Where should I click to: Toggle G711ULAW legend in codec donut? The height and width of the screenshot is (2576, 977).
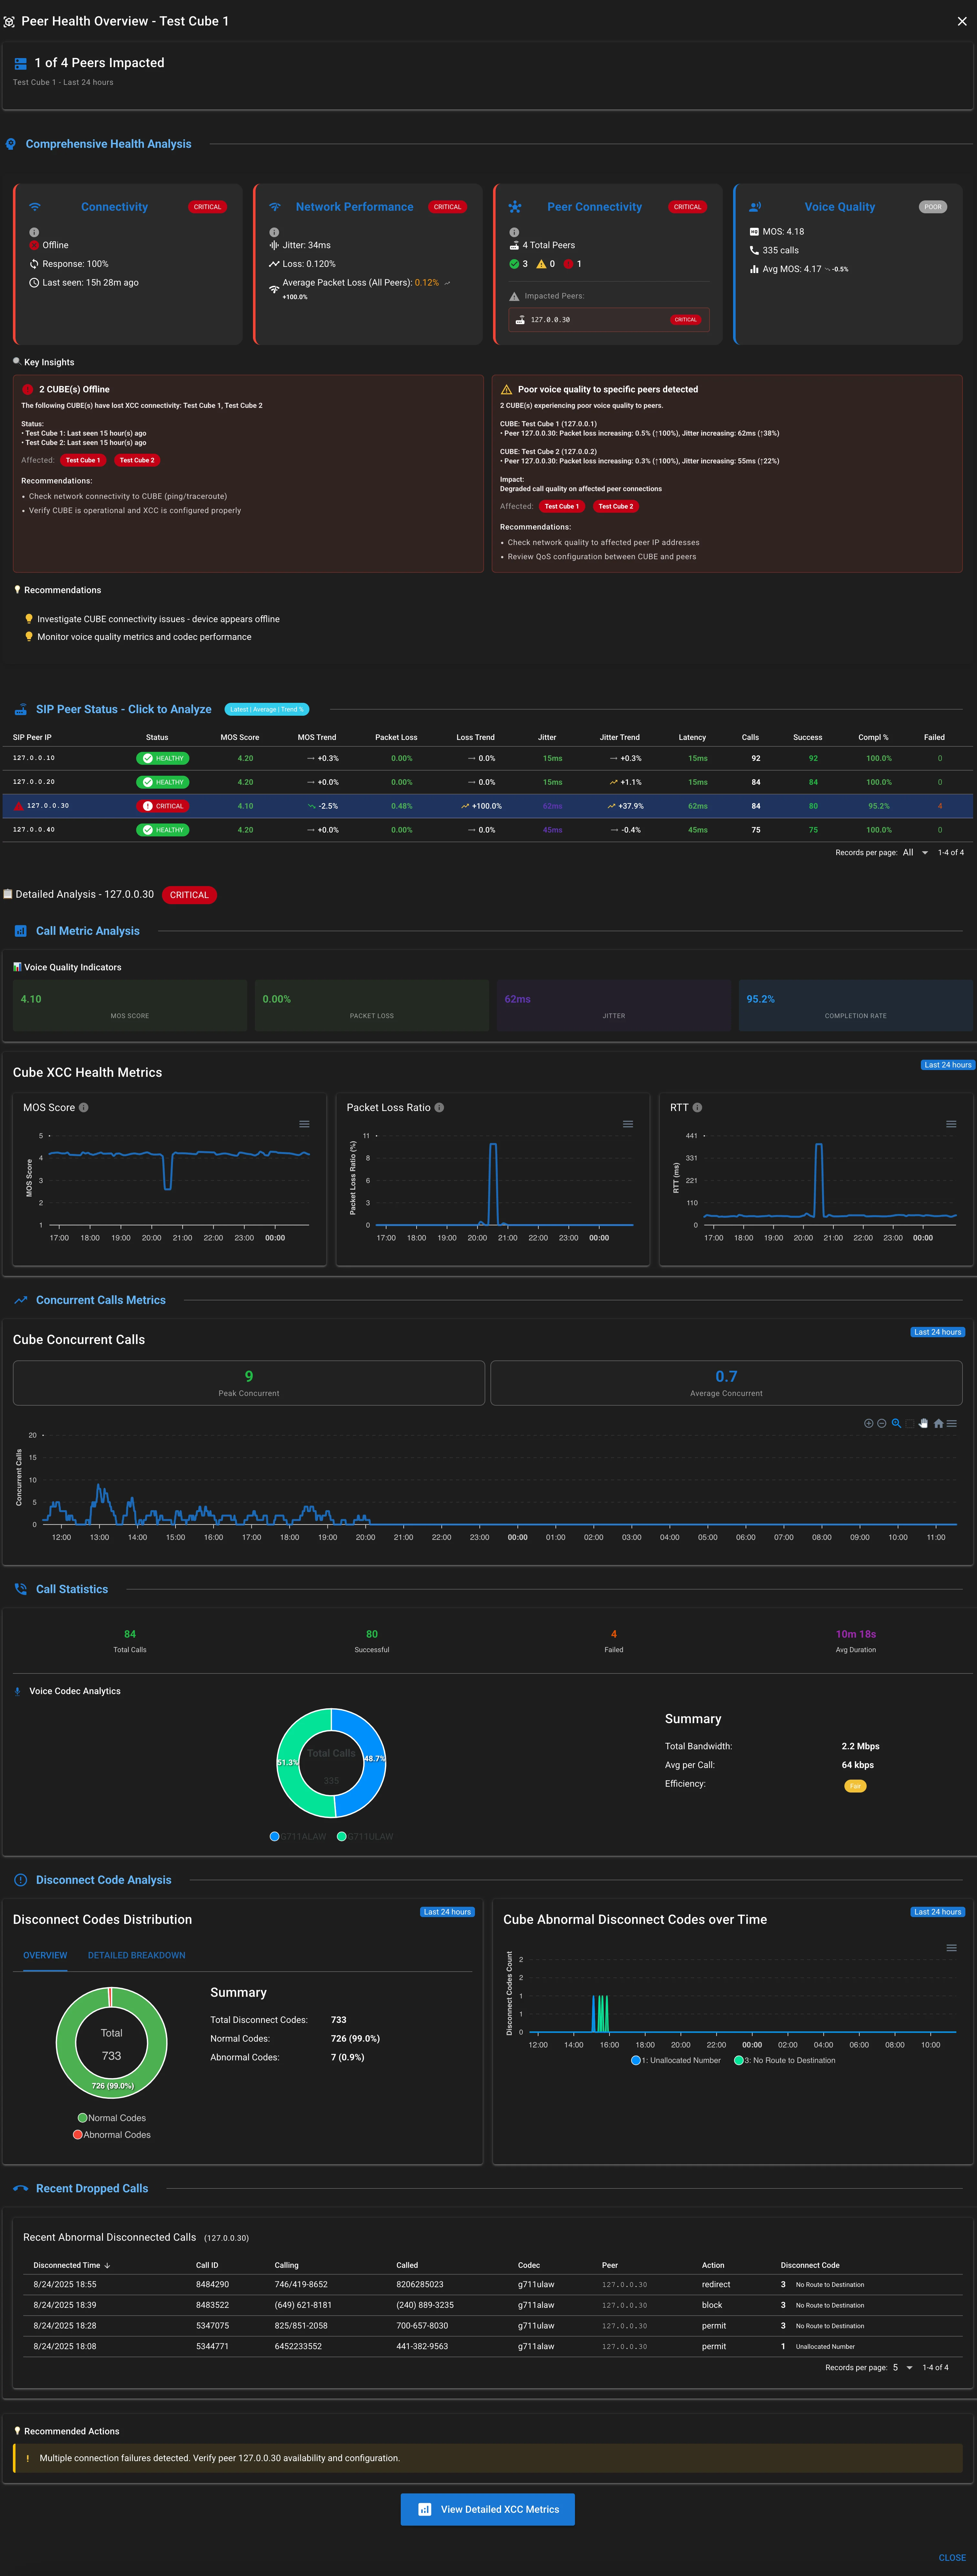point(365,1836)
